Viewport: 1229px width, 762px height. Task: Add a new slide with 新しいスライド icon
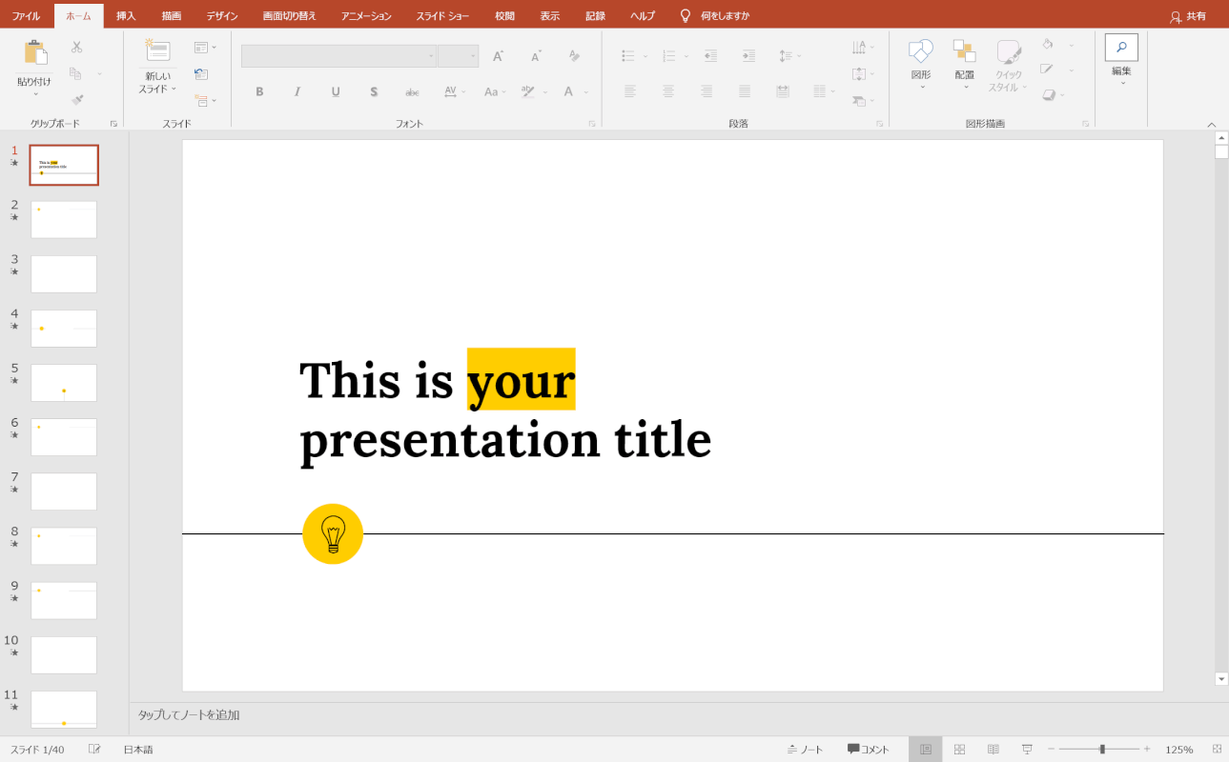click(x=157, y=51)
